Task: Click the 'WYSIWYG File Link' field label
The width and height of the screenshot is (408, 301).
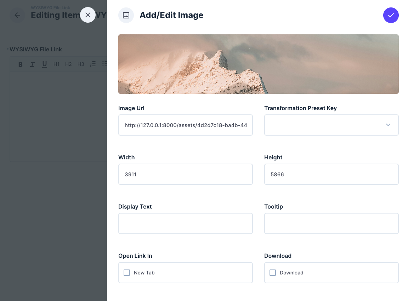Action: tap(36, 50)
